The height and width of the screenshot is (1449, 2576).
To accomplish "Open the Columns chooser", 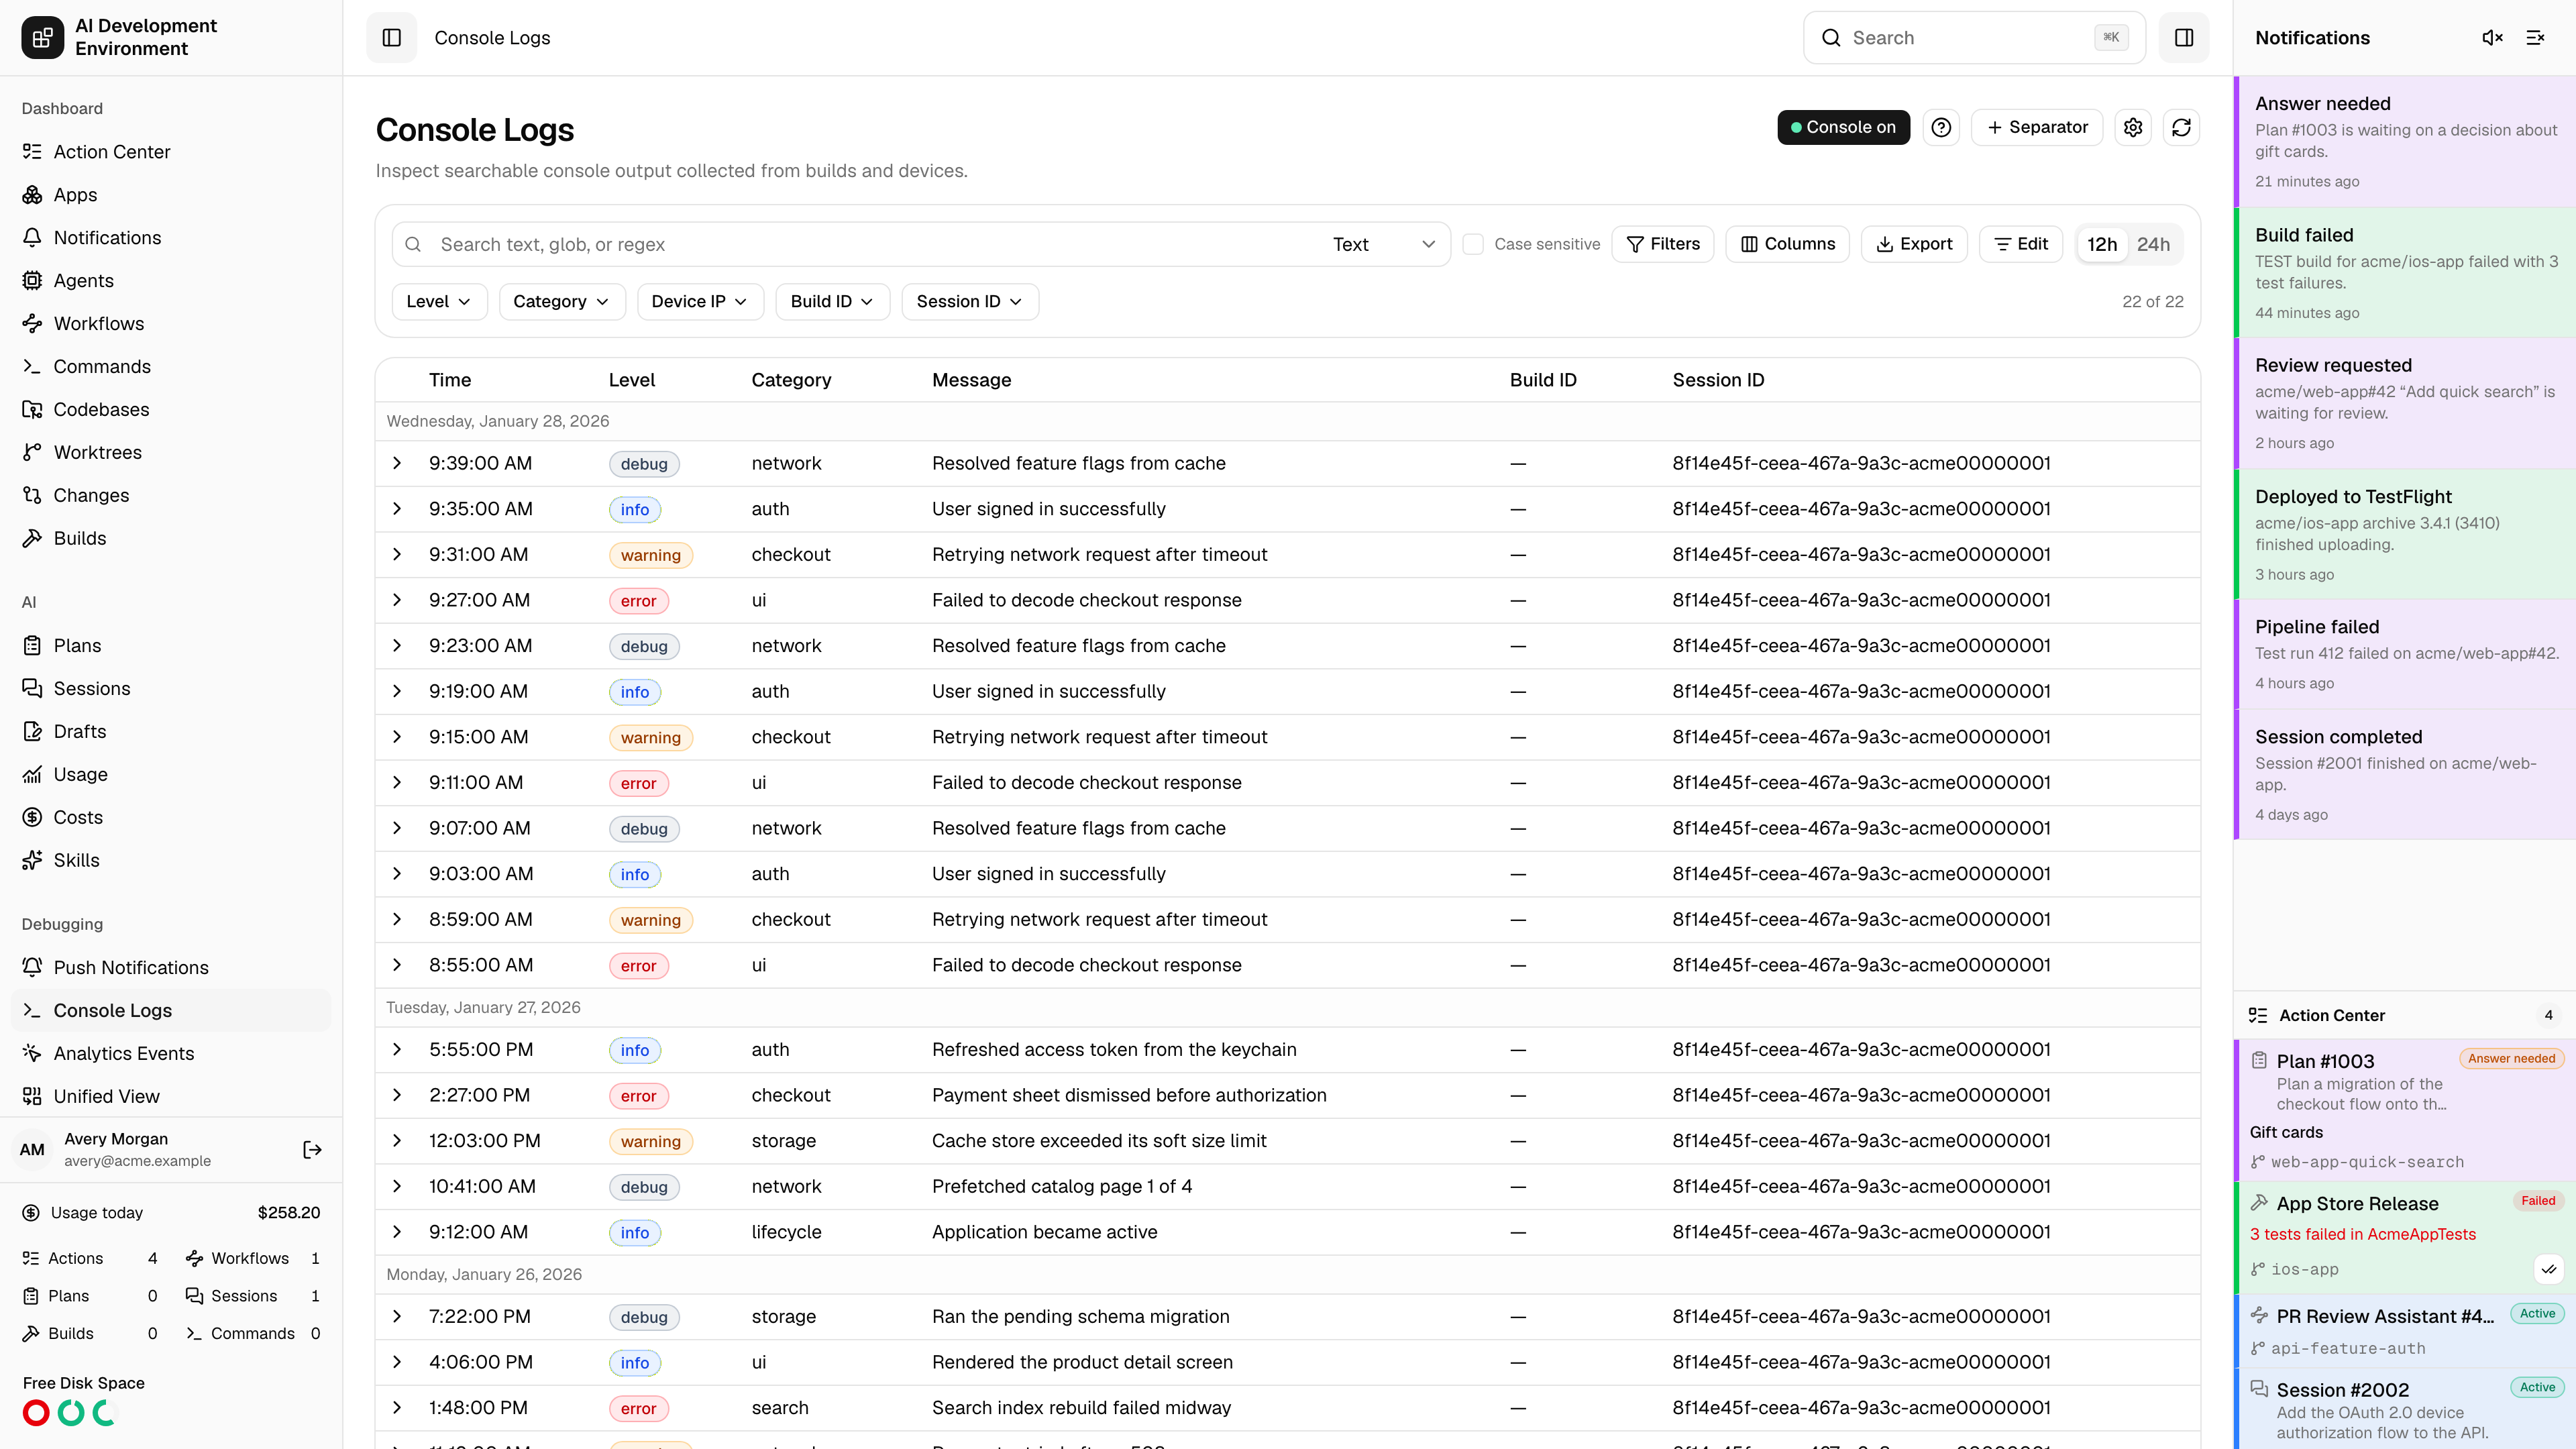I will coord(1787,244).
